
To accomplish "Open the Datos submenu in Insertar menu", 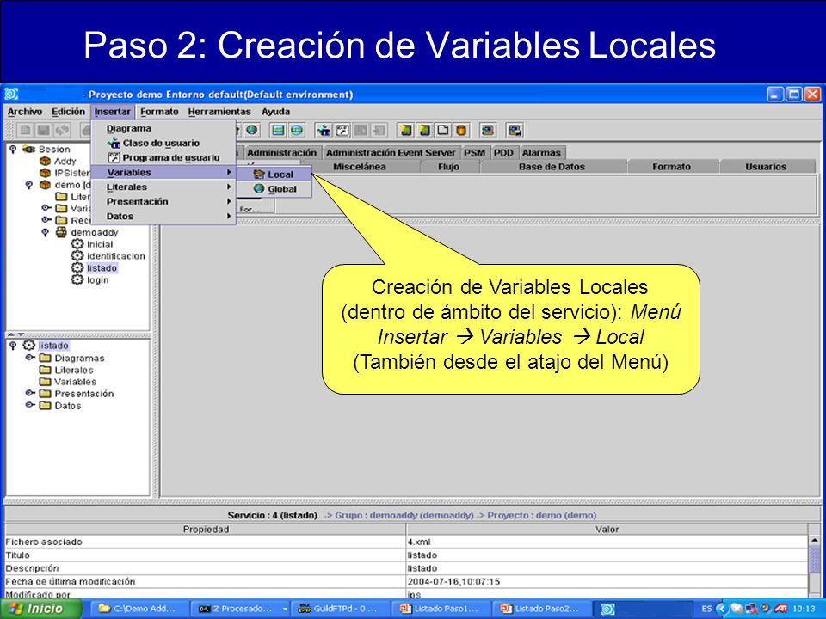I will (x=163, y=217).
